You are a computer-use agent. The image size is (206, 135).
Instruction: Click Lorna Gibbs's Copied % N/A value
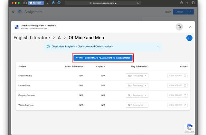click(103, 85)
